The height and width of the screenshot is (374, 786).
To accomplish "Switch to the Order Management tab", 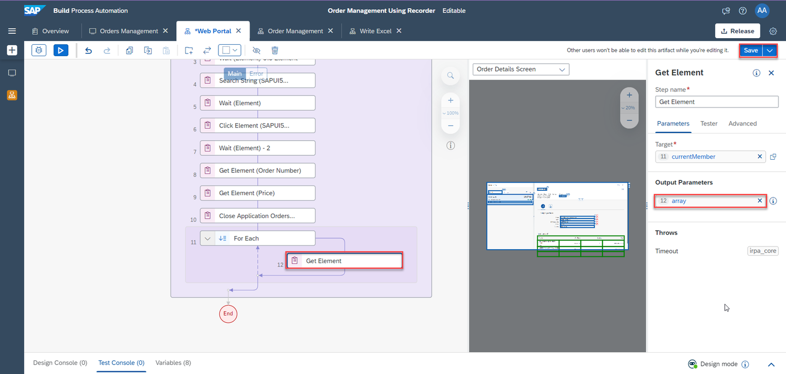I will point(291,31).
